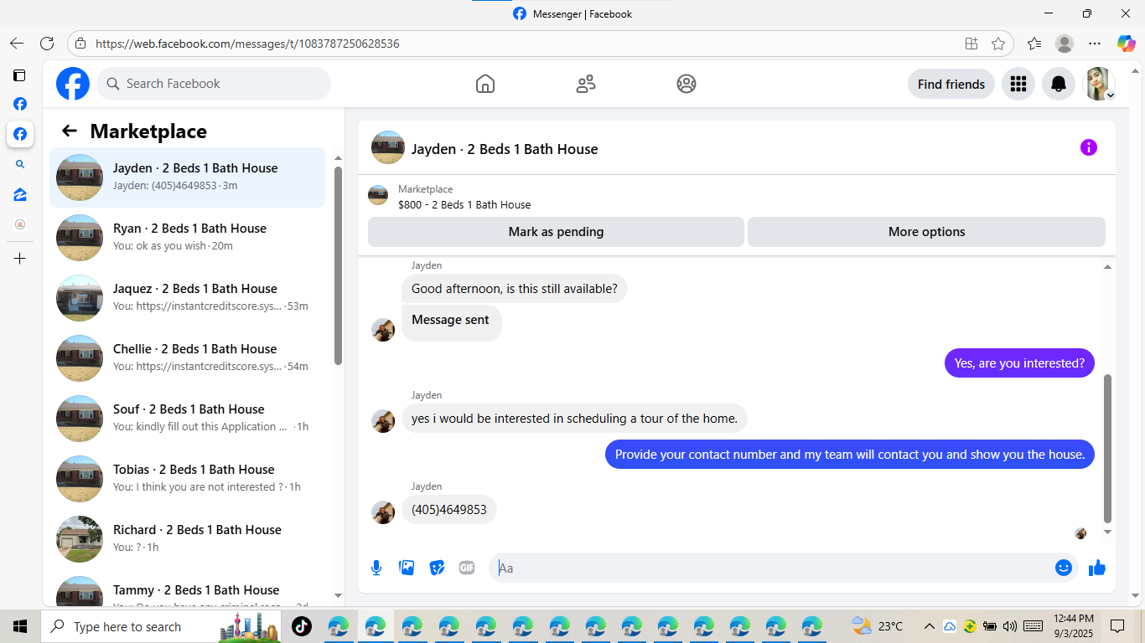This screenshot has height=643, width=1145.
Task: Open the Friends icon in top navigation
Action: point(586,84)
